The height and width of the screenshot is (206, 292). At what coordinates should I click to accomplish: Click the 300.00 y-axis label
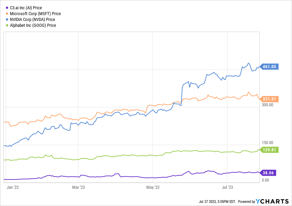(267, 105)
